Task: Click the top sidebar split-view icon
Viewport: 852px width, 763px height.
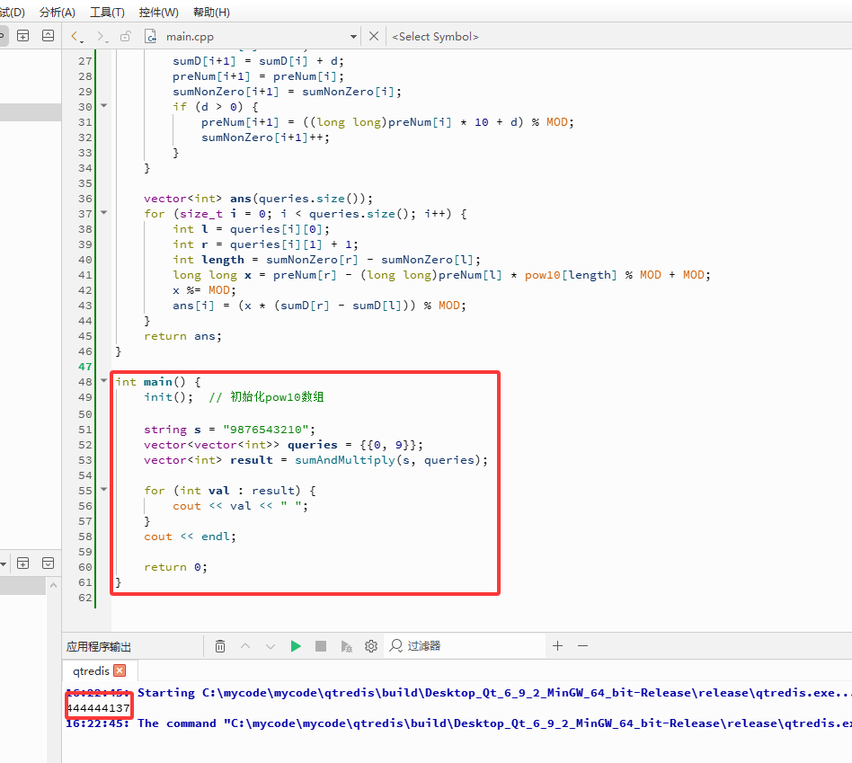Action: tap(22, 36)
